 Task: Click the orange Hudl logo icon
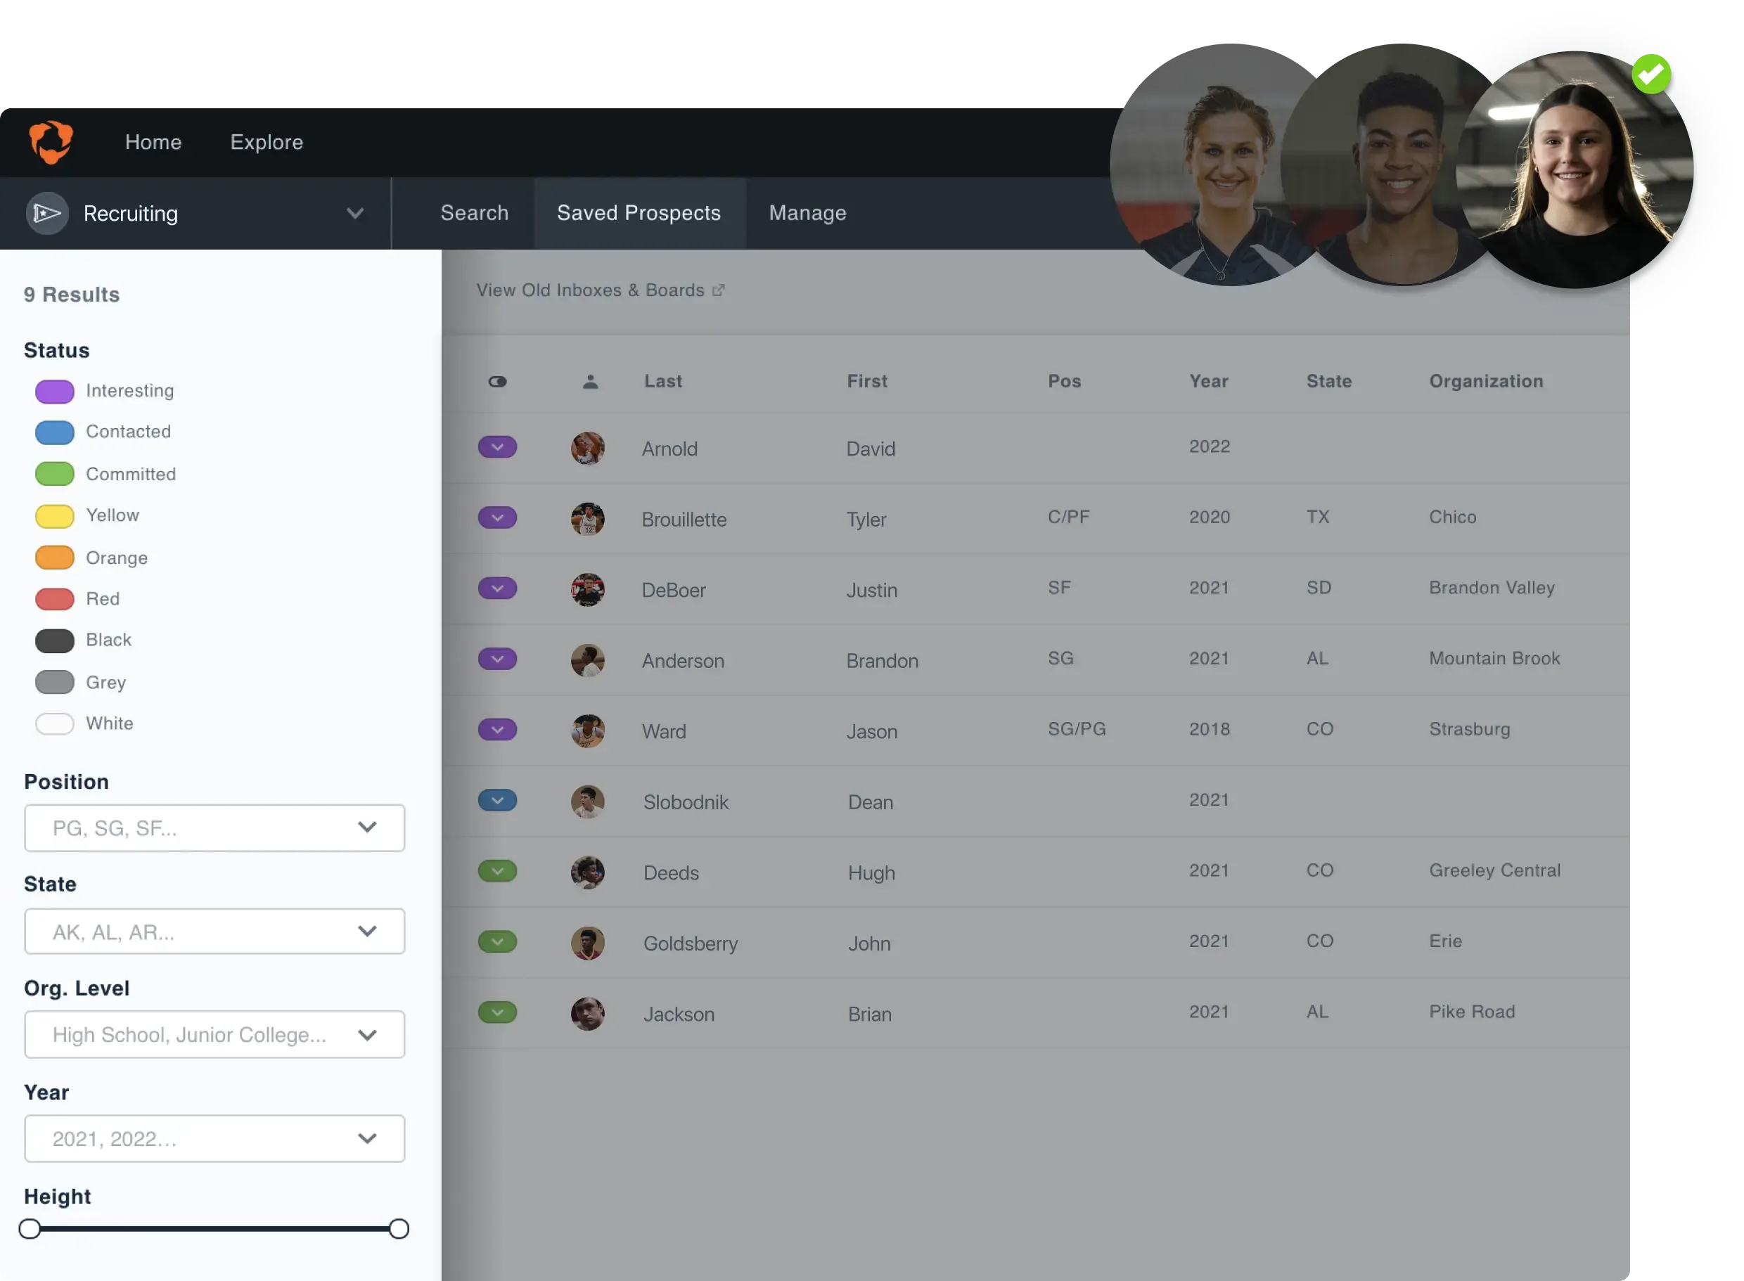(51, 142)
